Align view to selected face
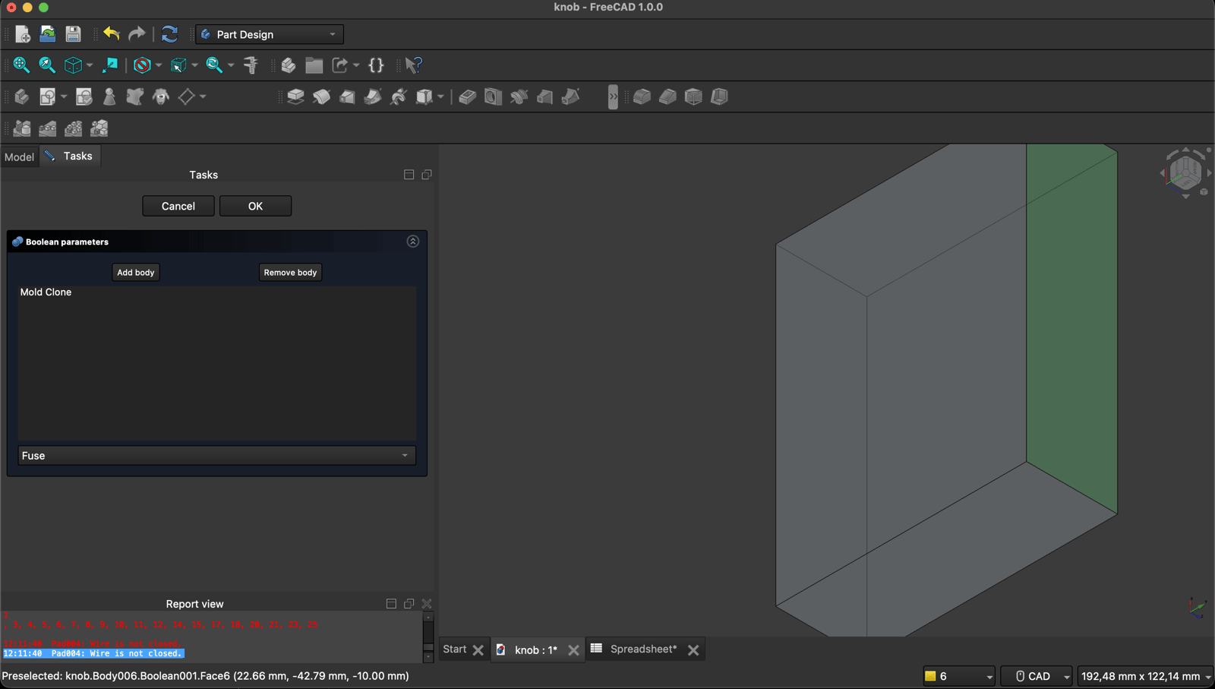The height and width of the screenshot is (689, 1215). tap(110, 65)
